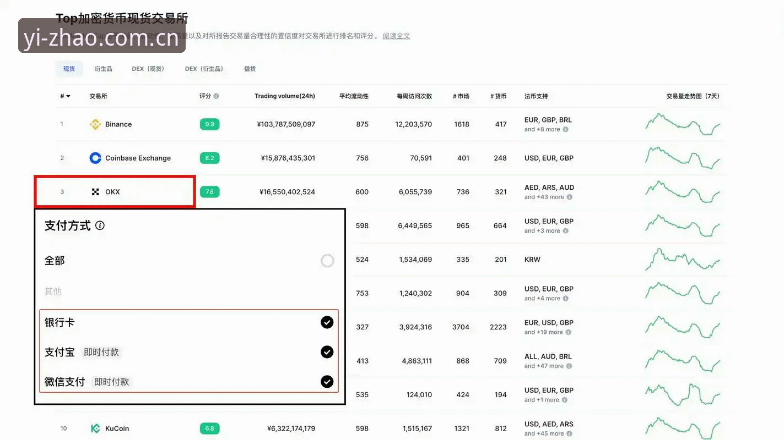
Task: Open the 阅读全文 link
Action: coord(396,36)
